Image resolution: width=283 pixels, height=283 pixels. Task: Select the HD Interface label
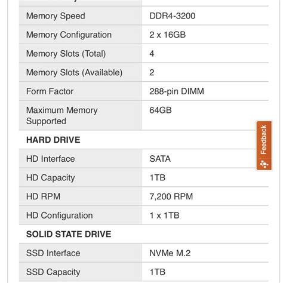click(x=51, y=159)
